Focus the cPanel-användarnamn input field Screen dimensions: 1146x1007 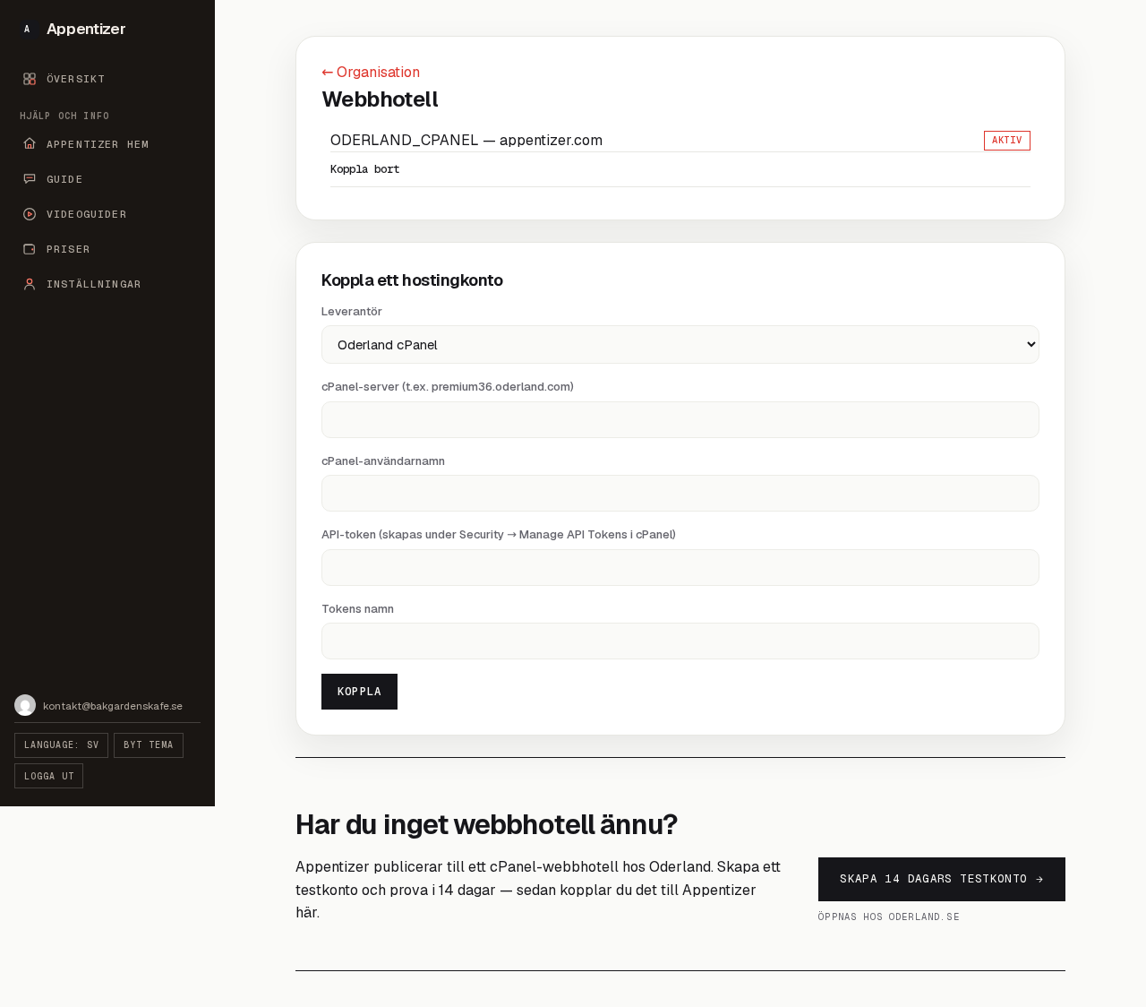click(680, 493)
